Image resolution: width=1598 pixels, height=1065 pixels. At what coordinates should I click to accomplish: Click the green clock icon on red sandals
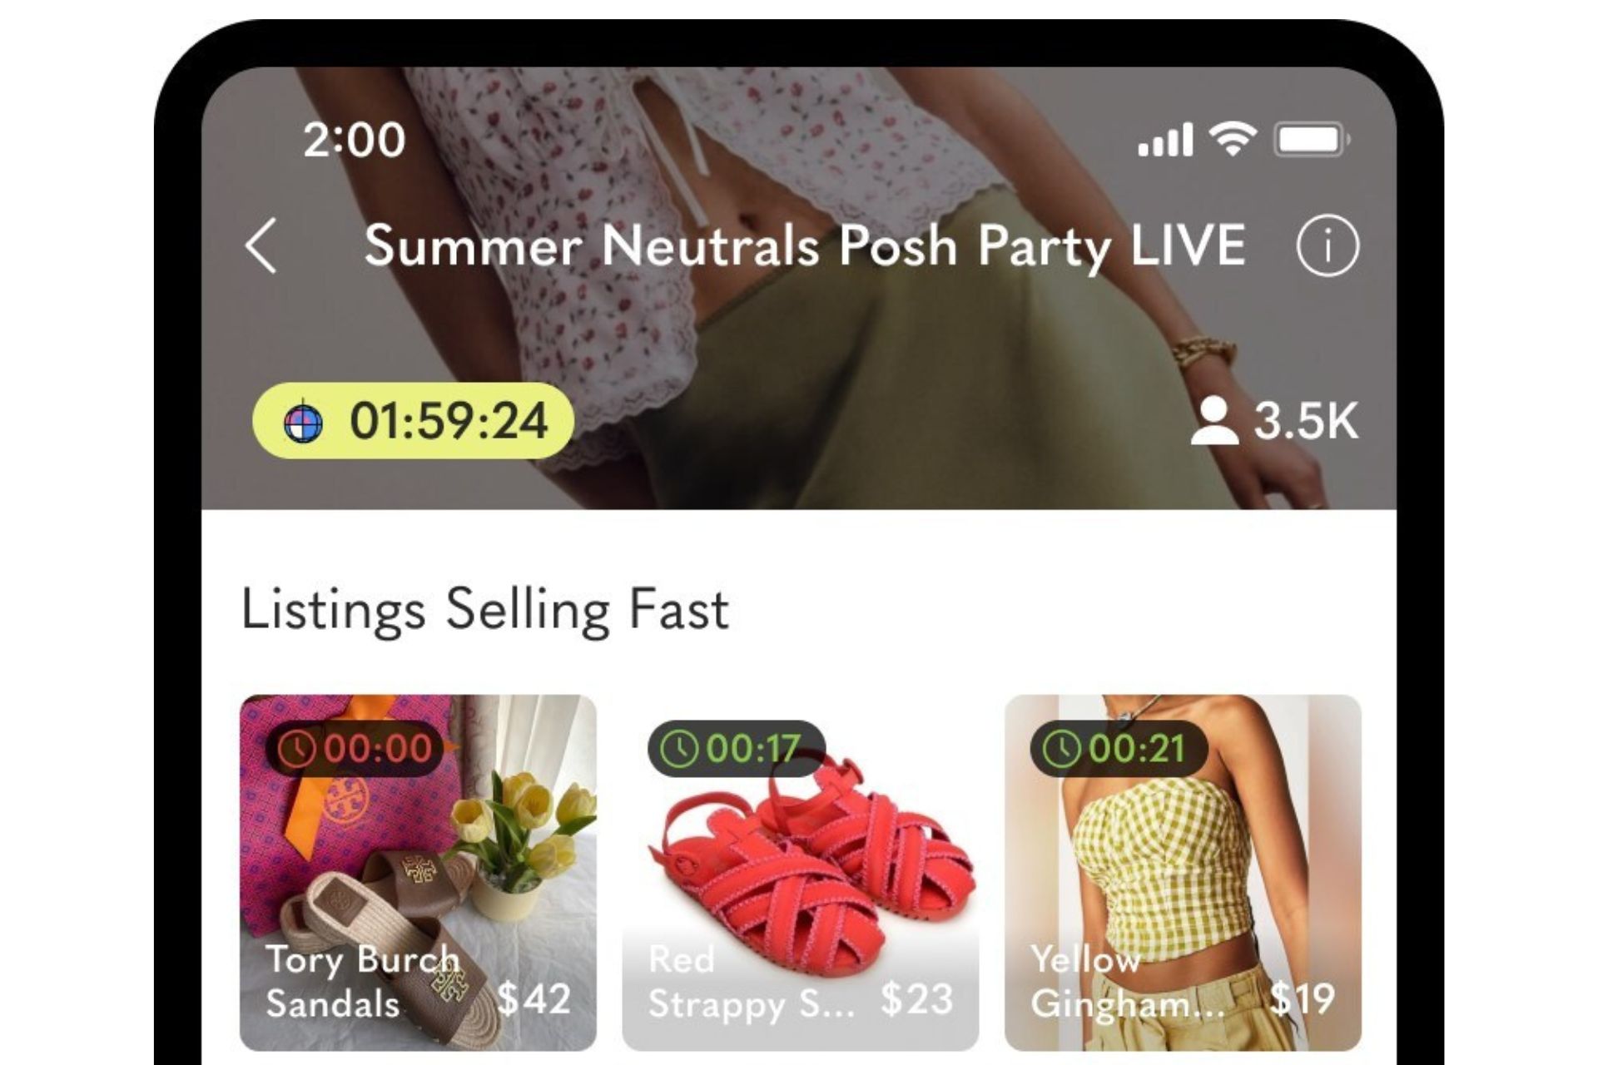[679, 749]
